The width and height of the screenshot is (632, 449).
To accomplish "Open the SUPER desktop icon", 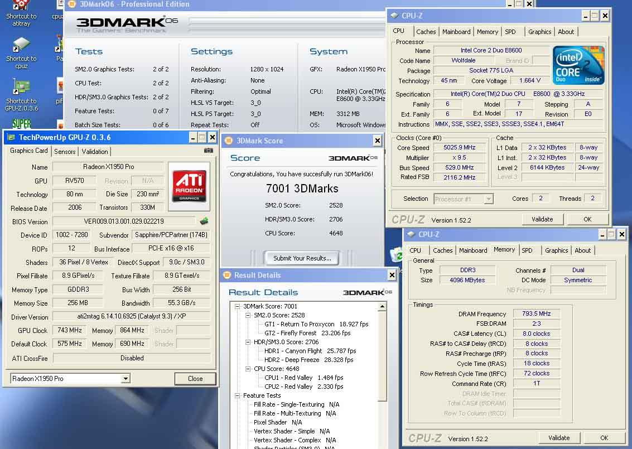I will tap(21, 123).
